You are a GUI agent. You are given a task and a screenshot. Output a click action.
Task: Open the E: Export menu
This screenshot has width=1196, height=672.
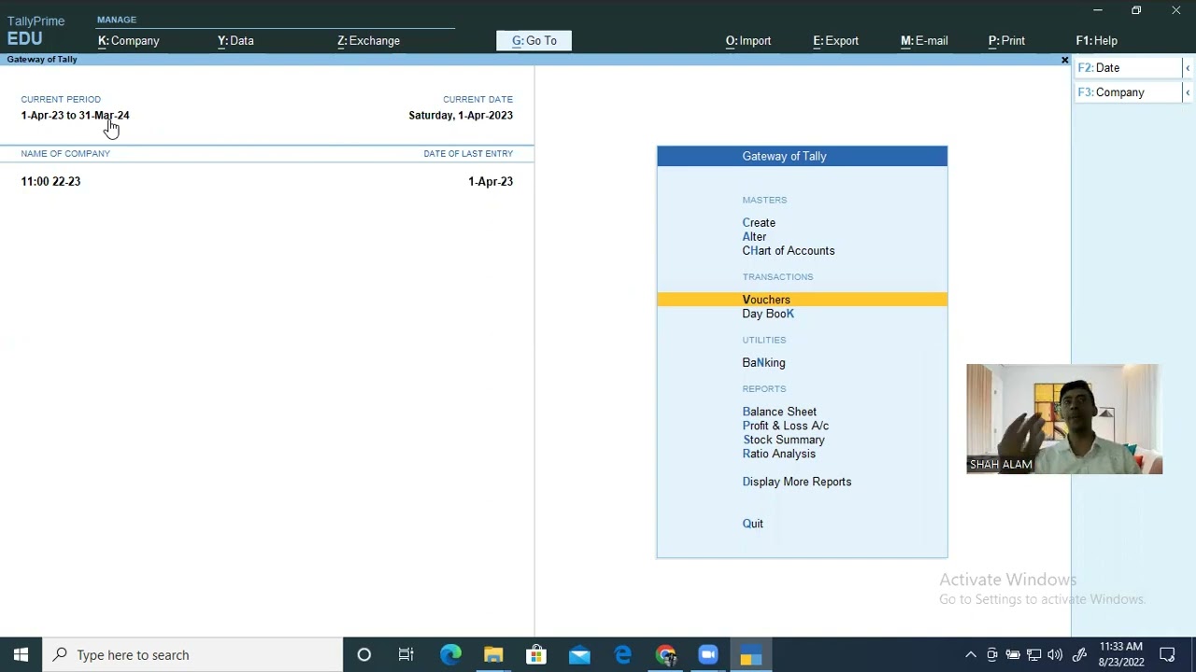click(x=835, y=41)
